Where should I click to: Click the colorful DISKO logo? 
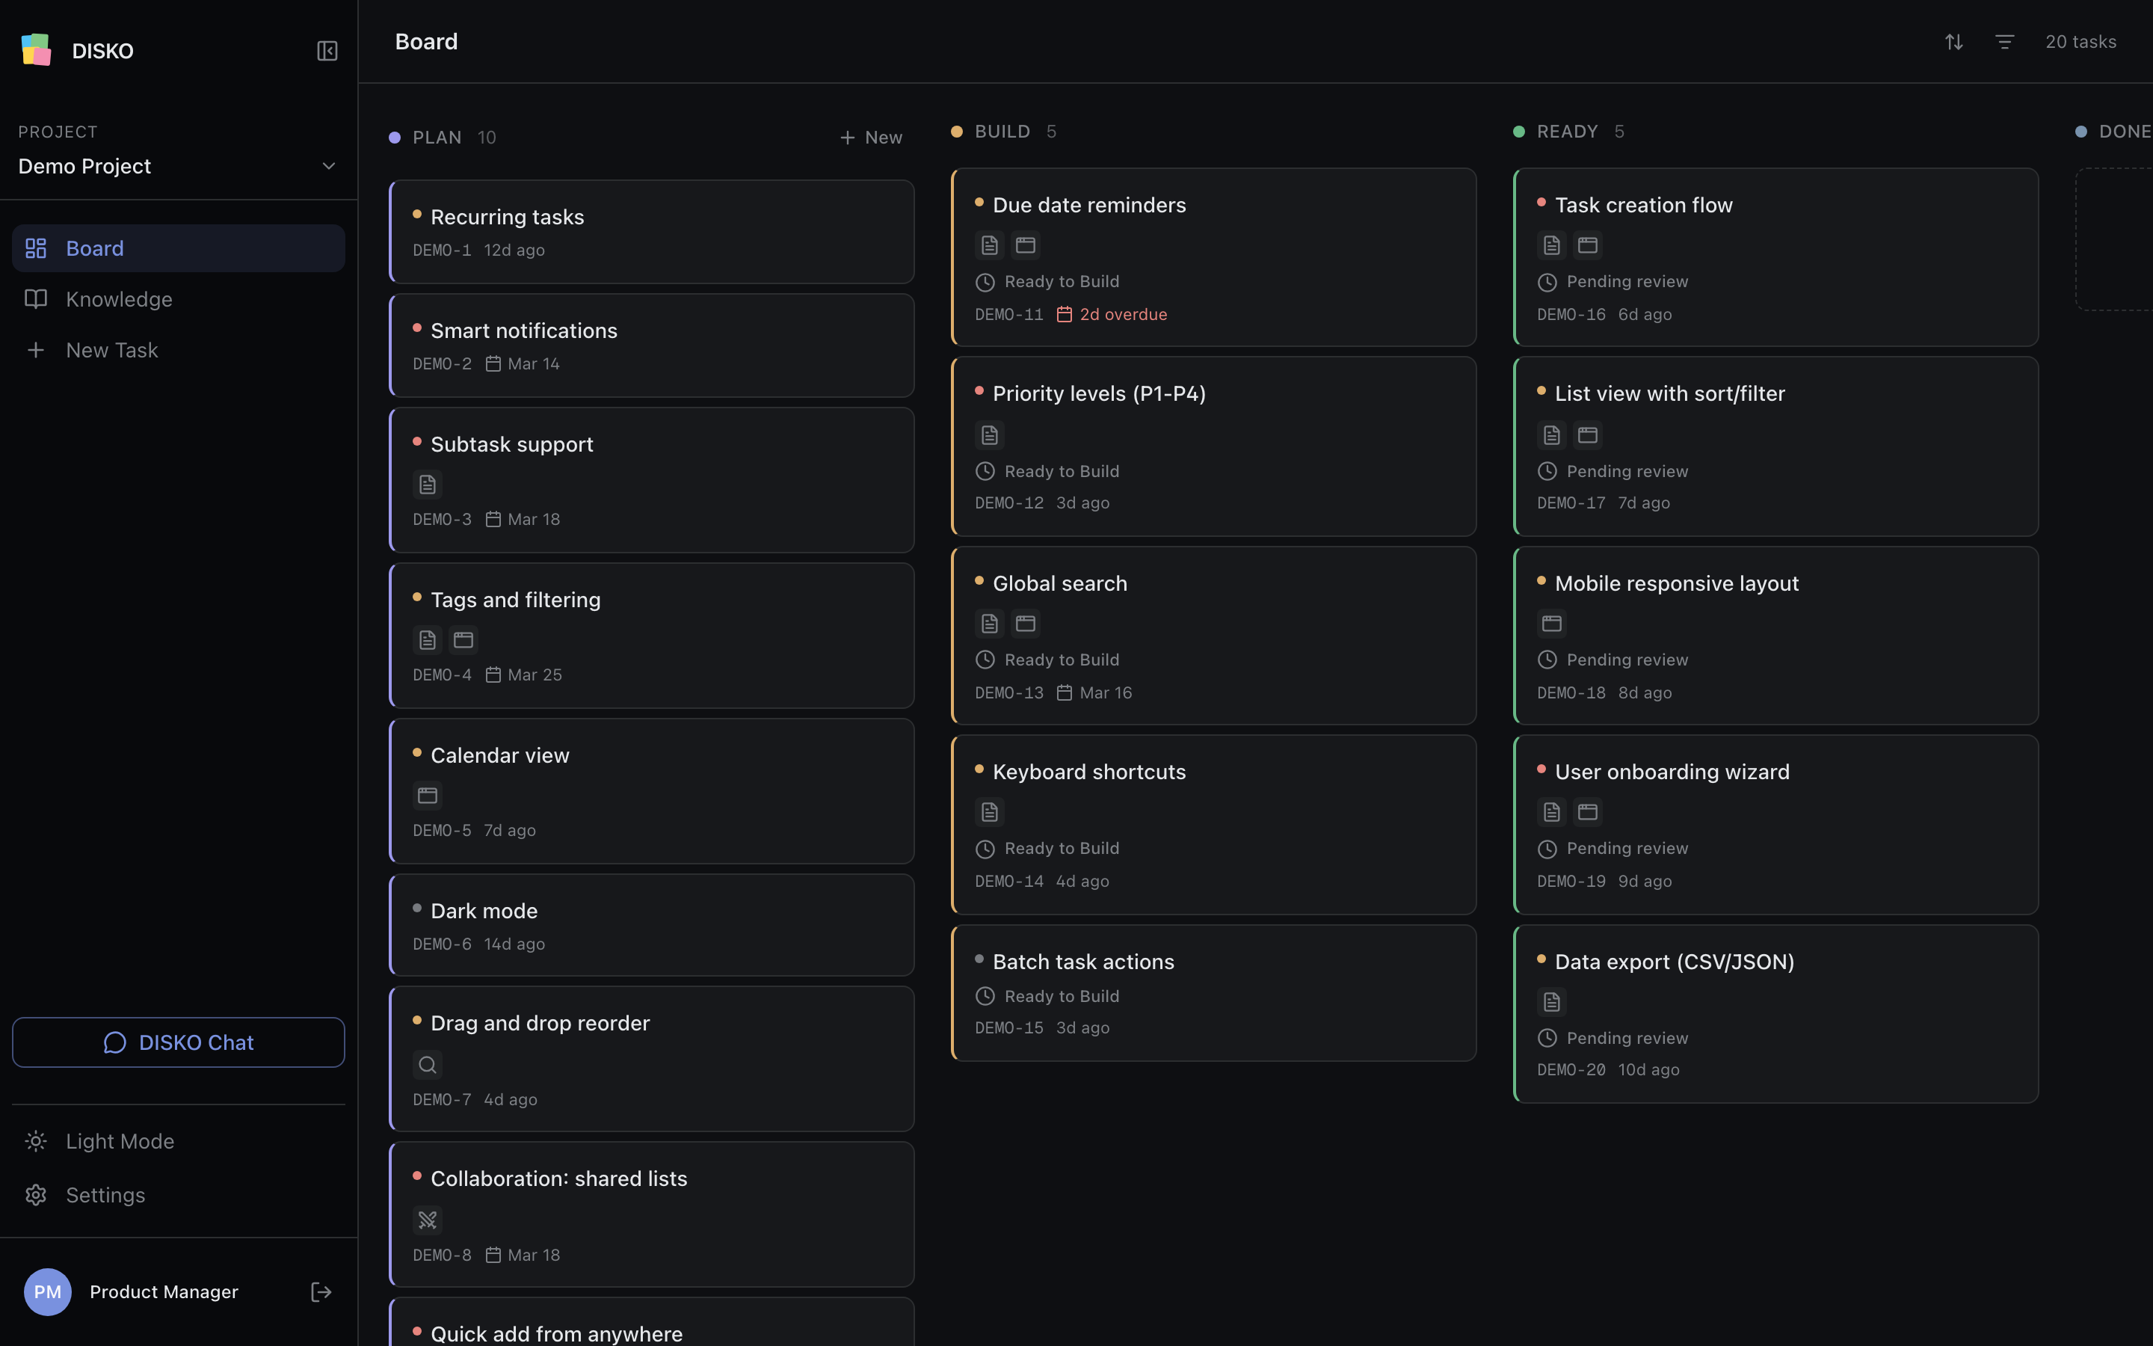[36, 50]
